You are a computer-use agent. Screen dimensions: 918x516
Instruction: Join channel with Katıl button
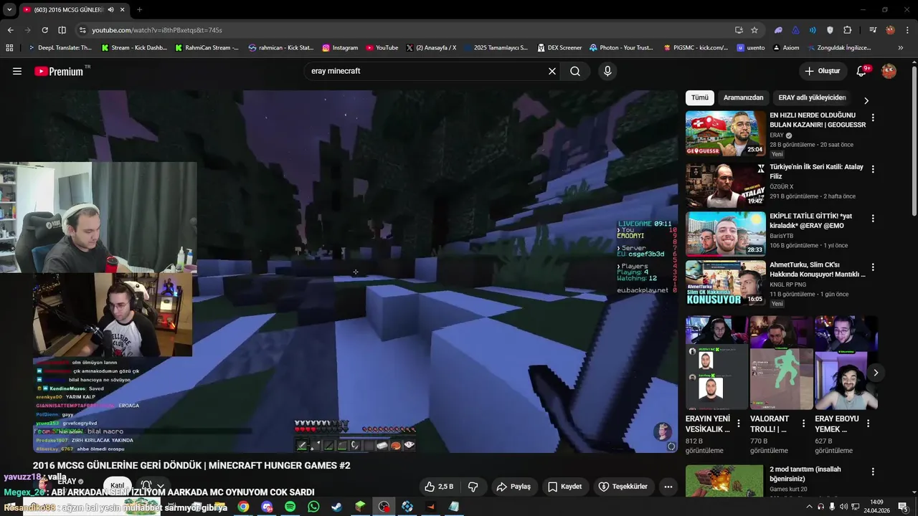118,485
